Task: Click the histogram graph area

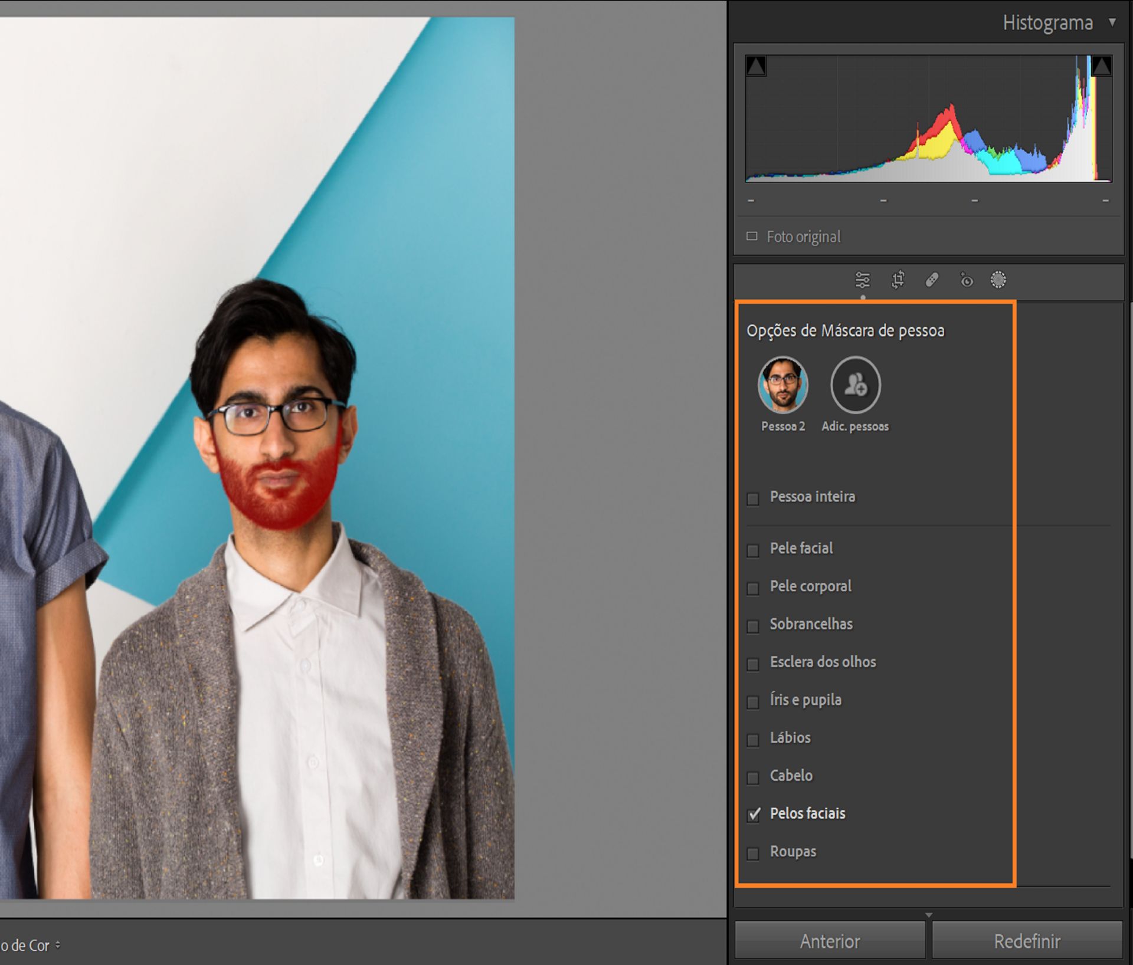Action: click(928, 118)
